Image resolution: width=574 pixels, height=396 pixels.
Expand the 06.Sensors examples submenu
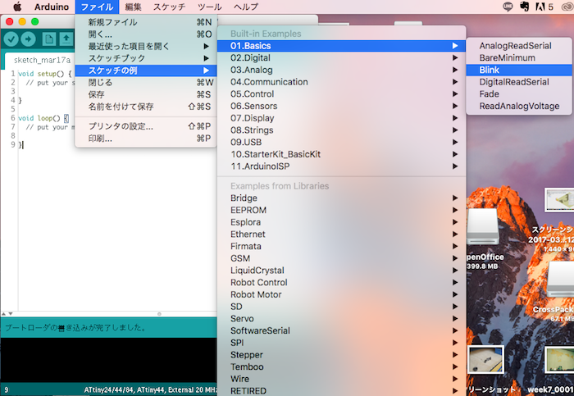(342, 106)
